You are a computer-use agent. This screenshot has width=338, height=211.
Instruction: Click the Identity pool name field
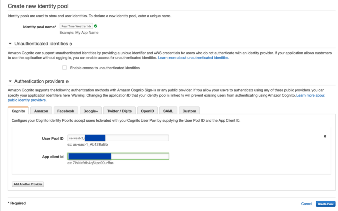tap(76, 26)
